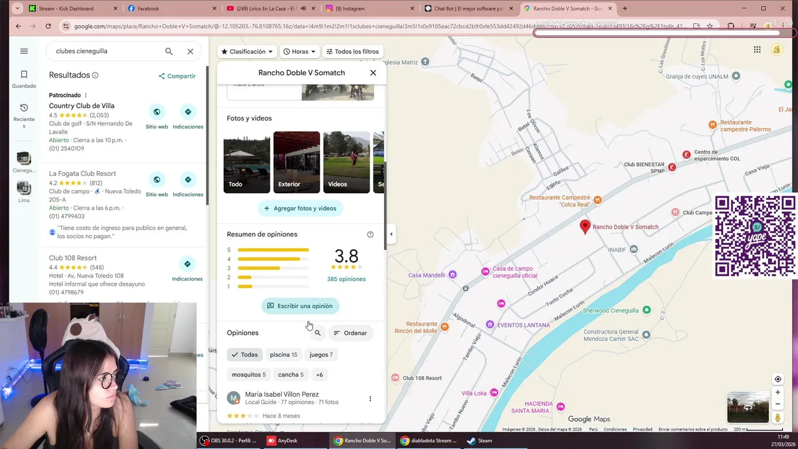Zoom in on the map
Screen dimensions: 798x449
click(777, 393)
